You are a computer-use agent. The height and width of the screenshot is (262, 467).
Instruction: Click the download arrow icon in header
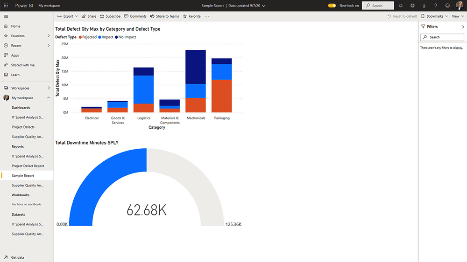[424, 6]
